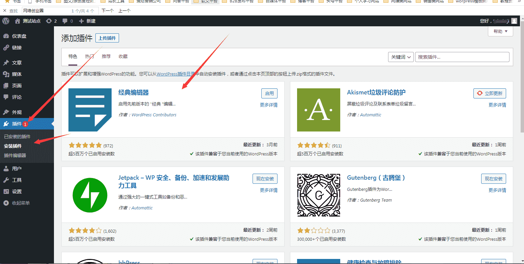Focus the 搜索插件 search field

(x=462, y=57)
